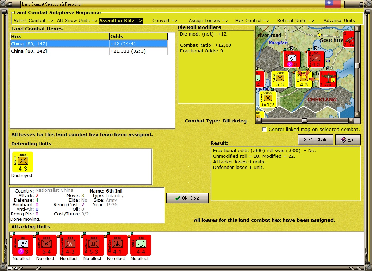The width and height of the screenshot is (372, 271).
Task: Click the Chinese flag in title bar
Action: click(x=333, y=4)
